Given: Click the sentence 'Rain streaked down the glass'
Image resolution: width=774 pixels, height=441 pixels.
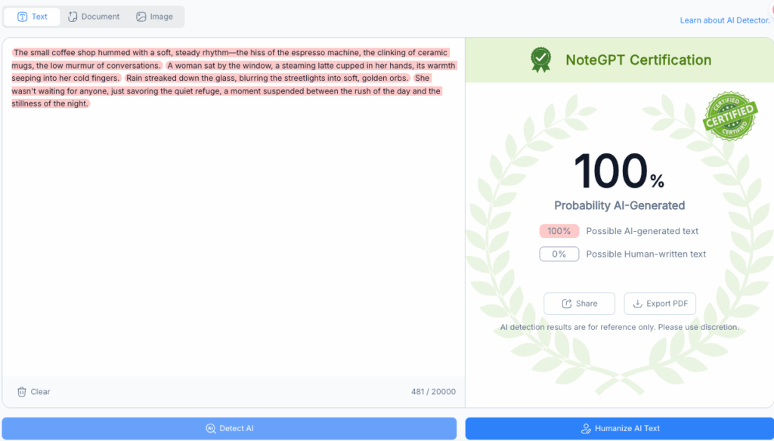Looking at the screenshot, I should pyautogui.click(x=267, y=78).
